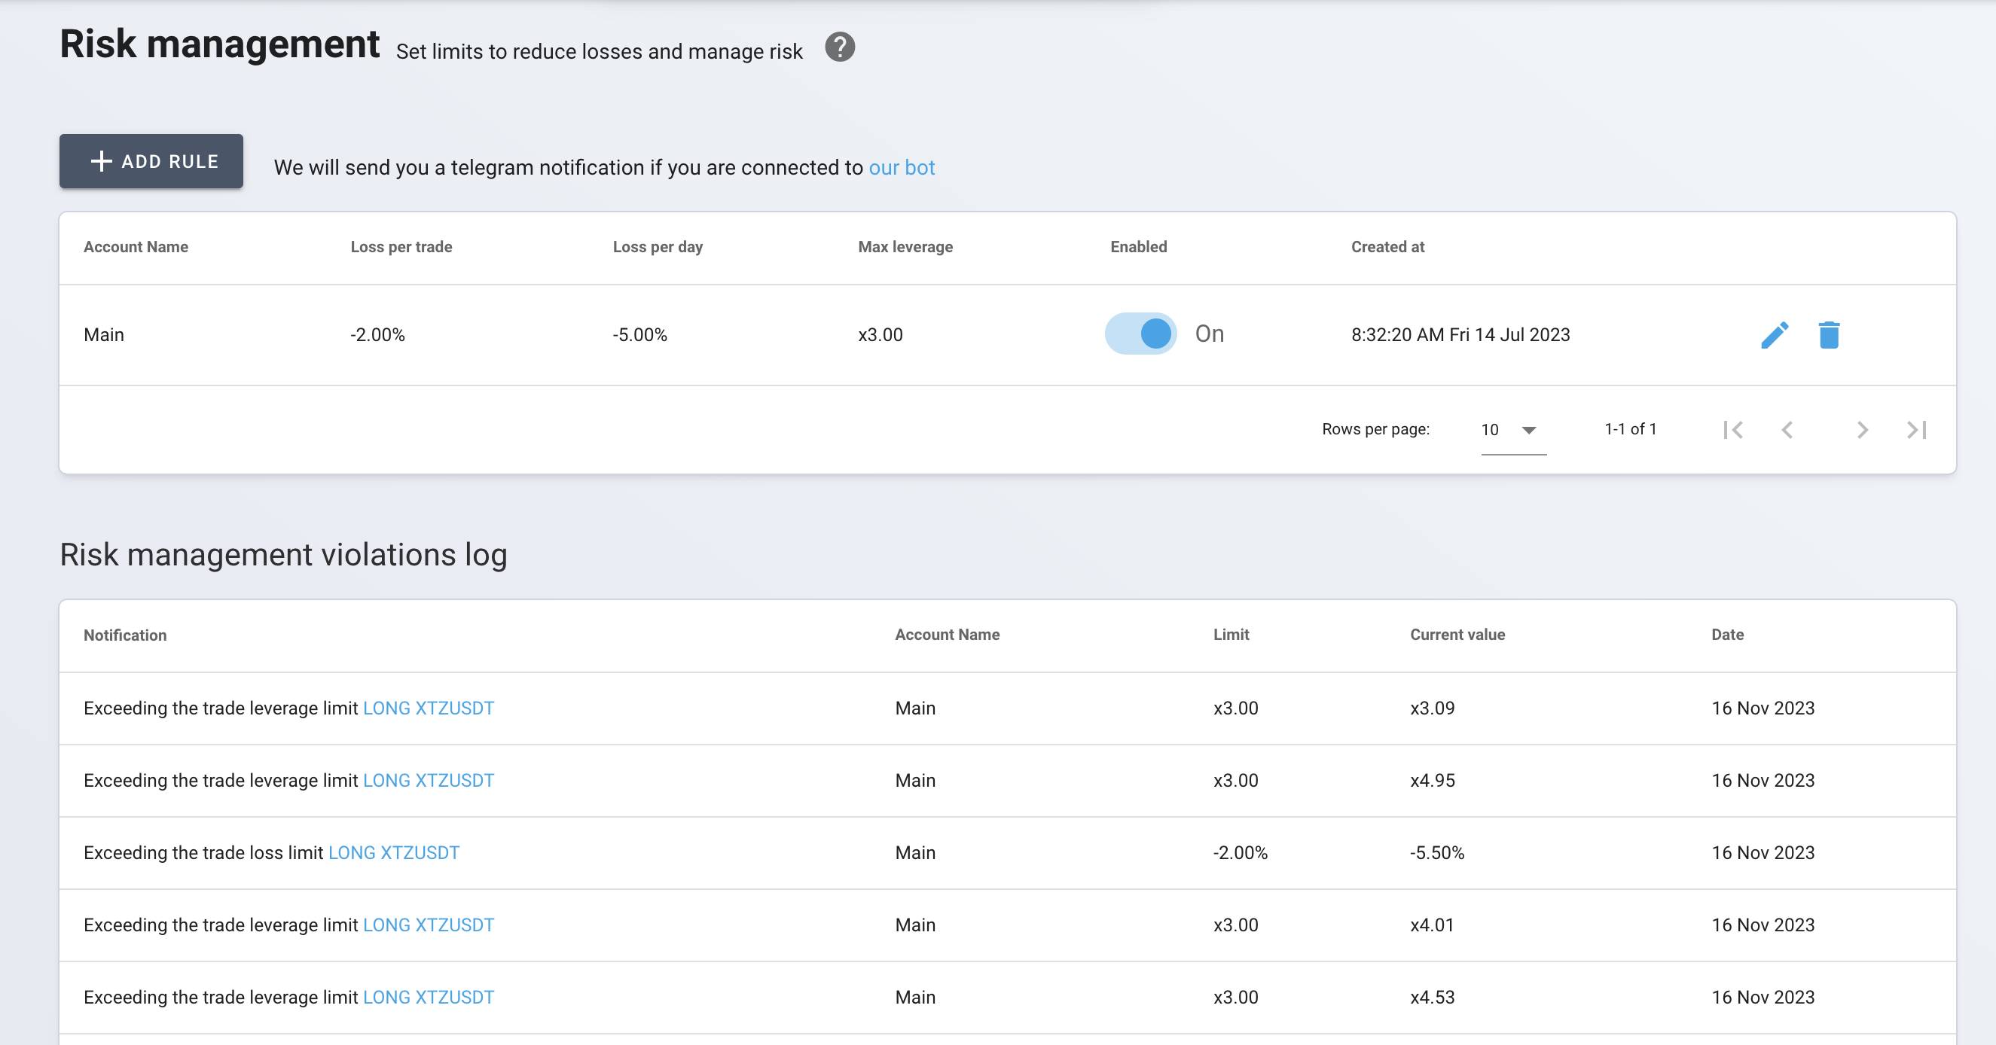
Task: Edit the Main rule with pencil icon
Action: (1774, 334)
